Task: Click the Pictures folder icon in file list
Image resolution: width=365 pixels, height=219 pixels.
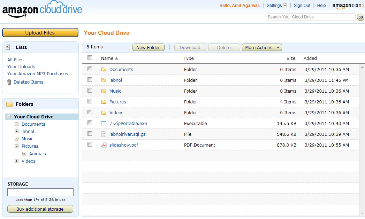Action: pyautogui.click(x=104, y=102)
